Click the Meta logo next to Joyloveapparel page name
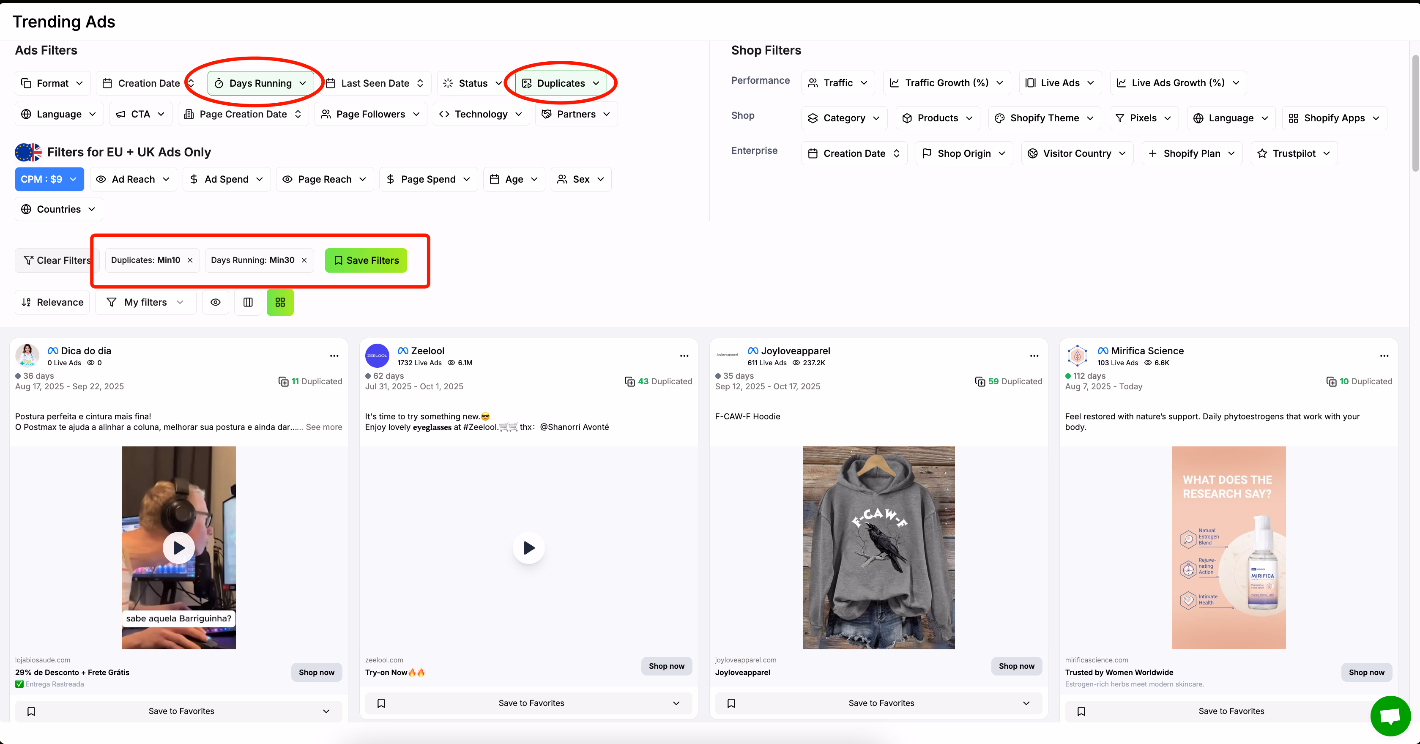The height and width of the screenshot is (744, 1420). (752, 350)
